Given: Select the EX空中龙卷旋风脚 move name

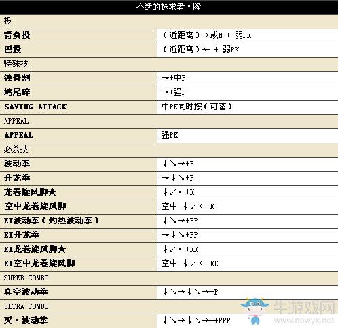Looking at the screenshot, I should click(39, 263).
